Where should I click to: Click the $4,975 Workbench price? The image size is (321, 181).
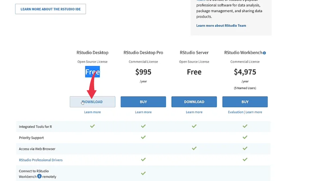pyautogui.click(x=245, y=72)
